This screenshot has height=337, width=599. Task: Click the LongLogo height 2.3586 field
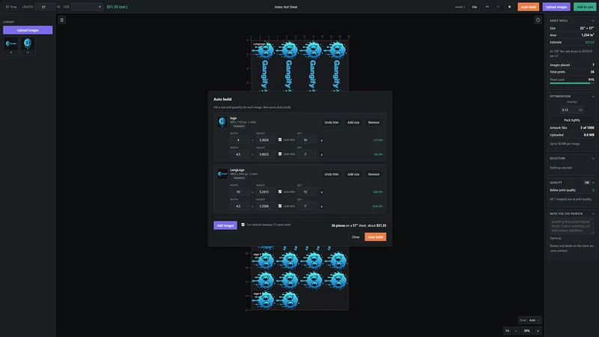pyautogui.click(x=266, y=207)
